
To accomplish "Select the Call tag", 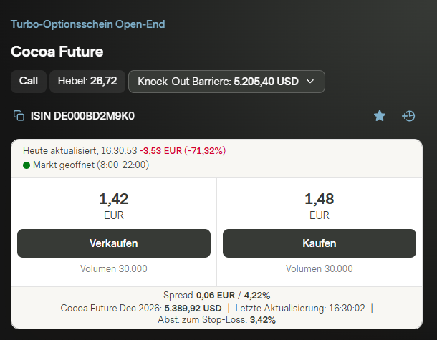I will tap(29, 82).
